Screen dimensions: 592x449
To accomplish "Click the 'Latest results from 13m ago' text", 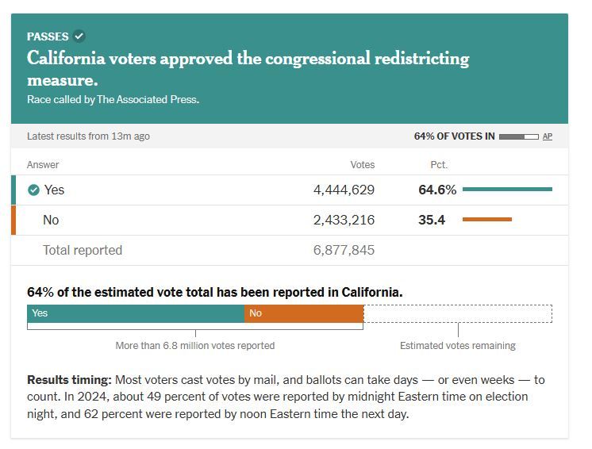I will coord(88,136).
